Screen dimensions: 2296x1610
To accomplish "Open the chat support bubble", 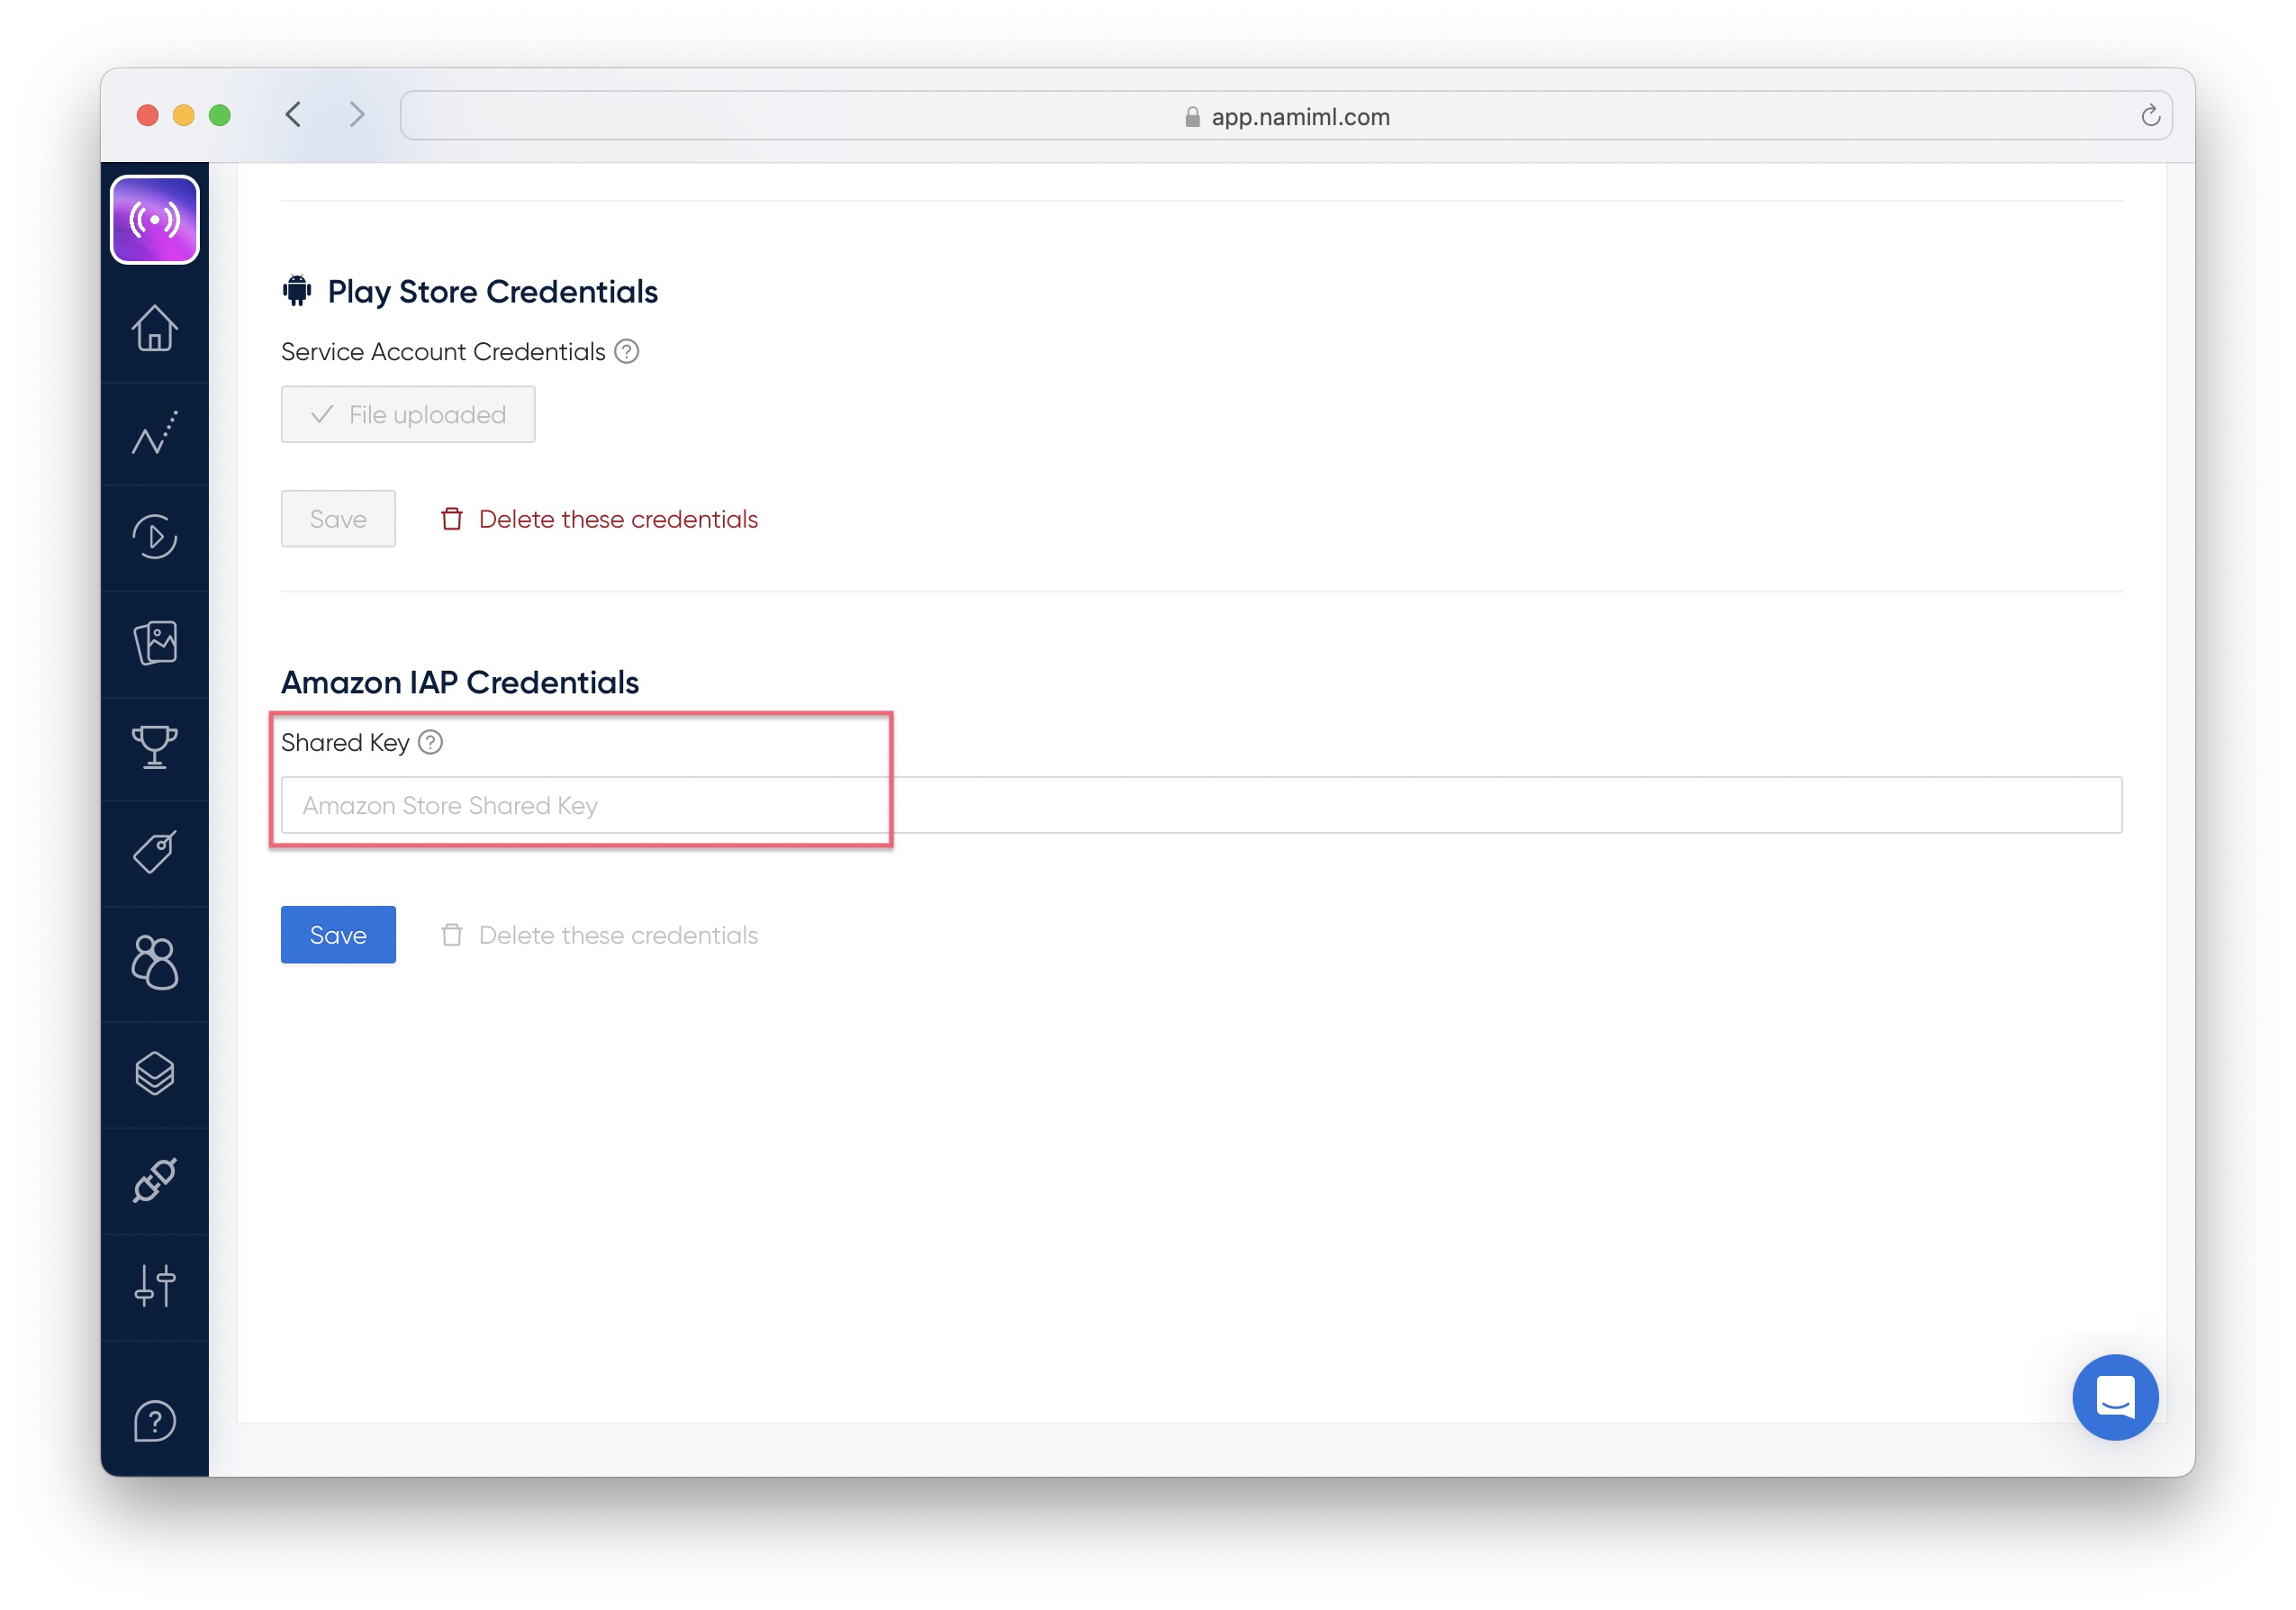I will pyautogui.click(x=2114, y=1396).
